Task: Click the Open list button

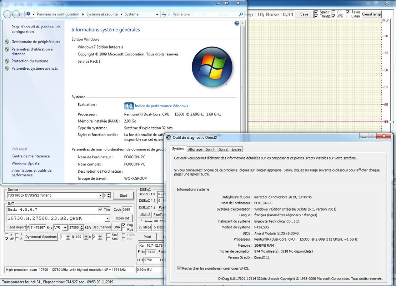Action: point(122,218)
